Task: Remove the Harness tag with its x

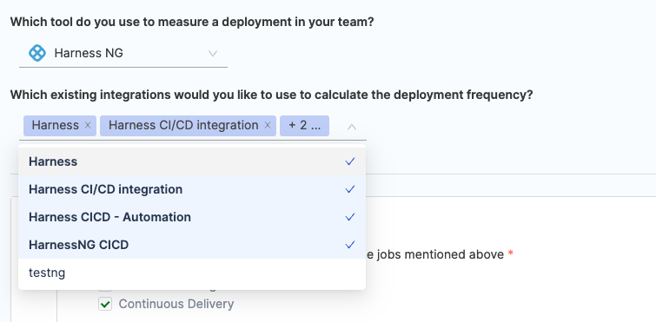Action: tap(88, 125)
